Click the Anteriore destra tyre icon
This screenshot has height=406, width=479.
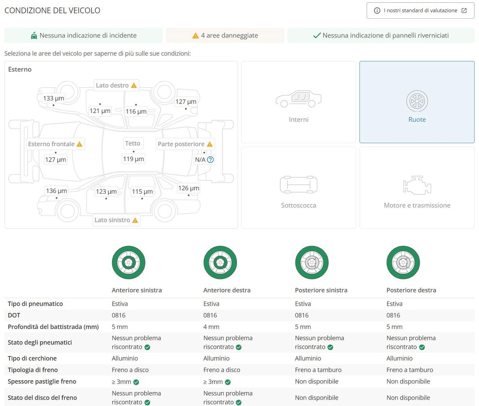[x=220, y=262]
